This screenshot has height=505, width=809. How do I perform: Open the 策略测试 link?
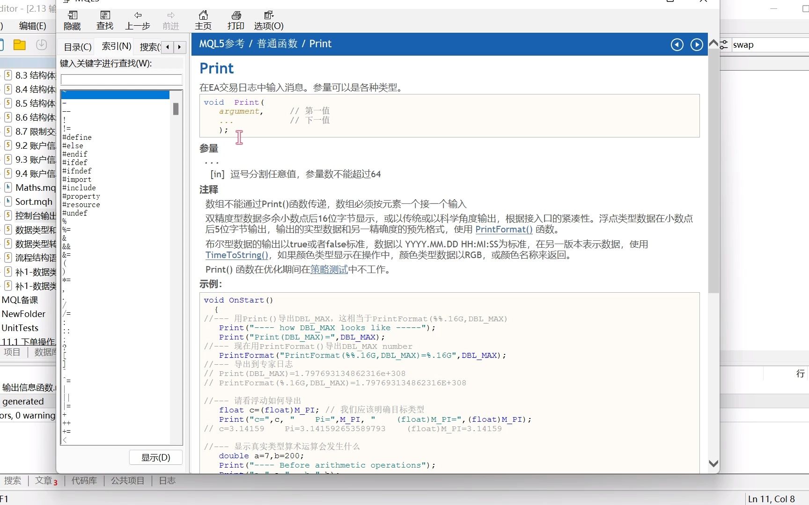[x=329, y=270]
